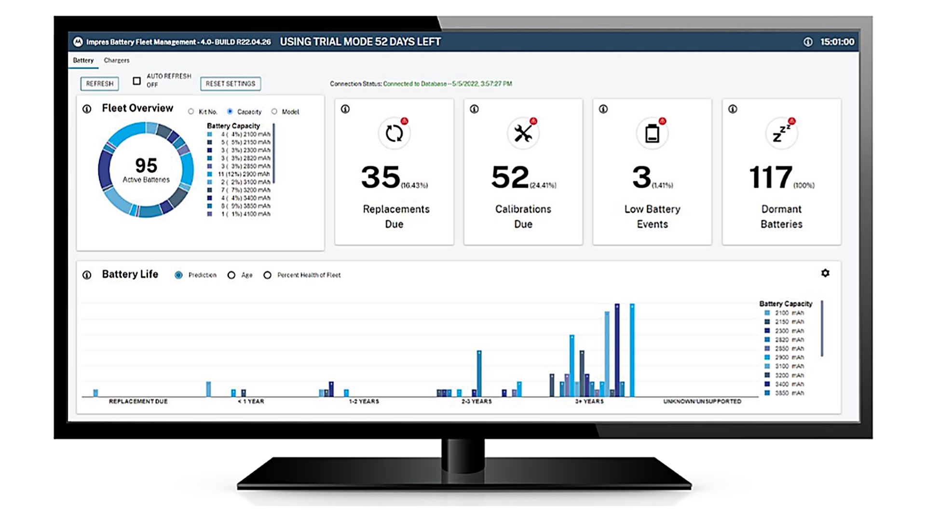The height and width of the screenshot is (521, 926).
Task: Select Percent Health of Fleet view
Action: tap(268, 275)
